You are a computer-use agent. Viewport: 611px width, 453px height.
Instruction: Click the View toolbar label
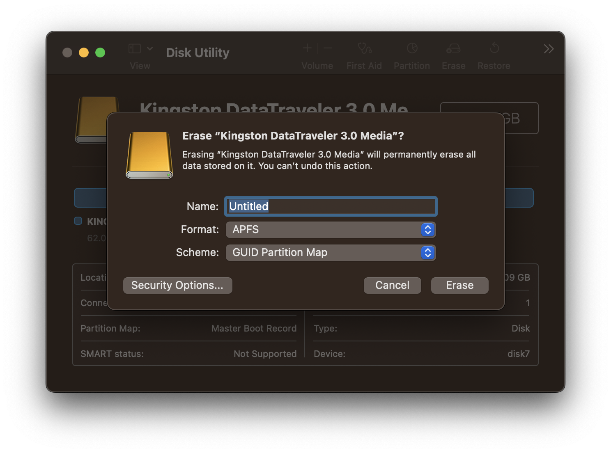(140, 66)
